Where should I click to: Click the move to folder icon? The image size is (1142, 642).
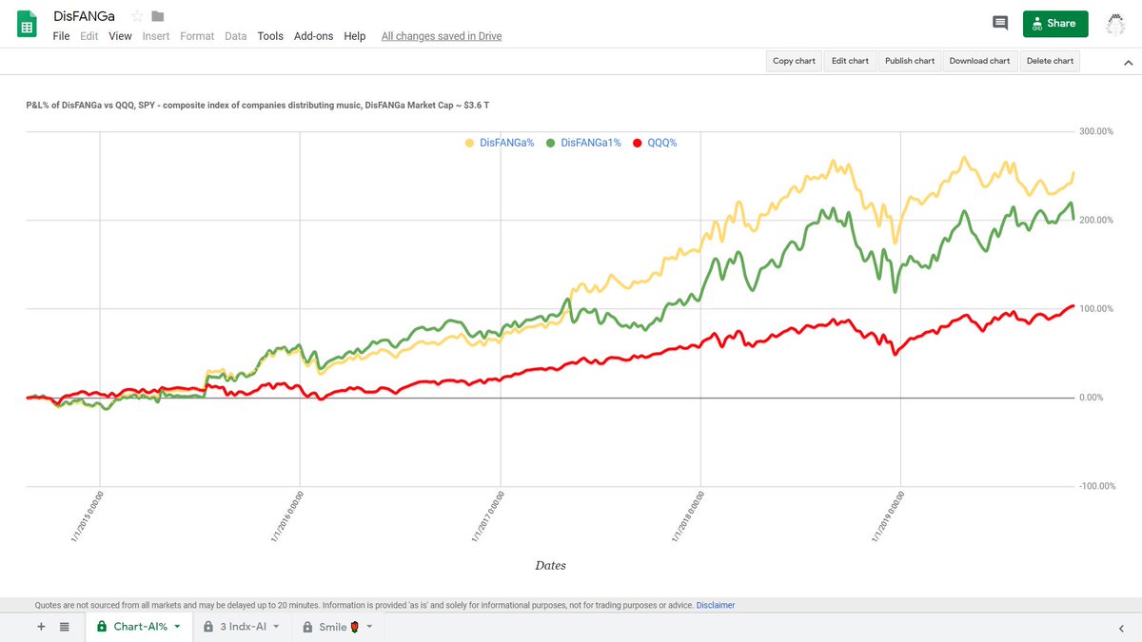[x=158, y=16]
